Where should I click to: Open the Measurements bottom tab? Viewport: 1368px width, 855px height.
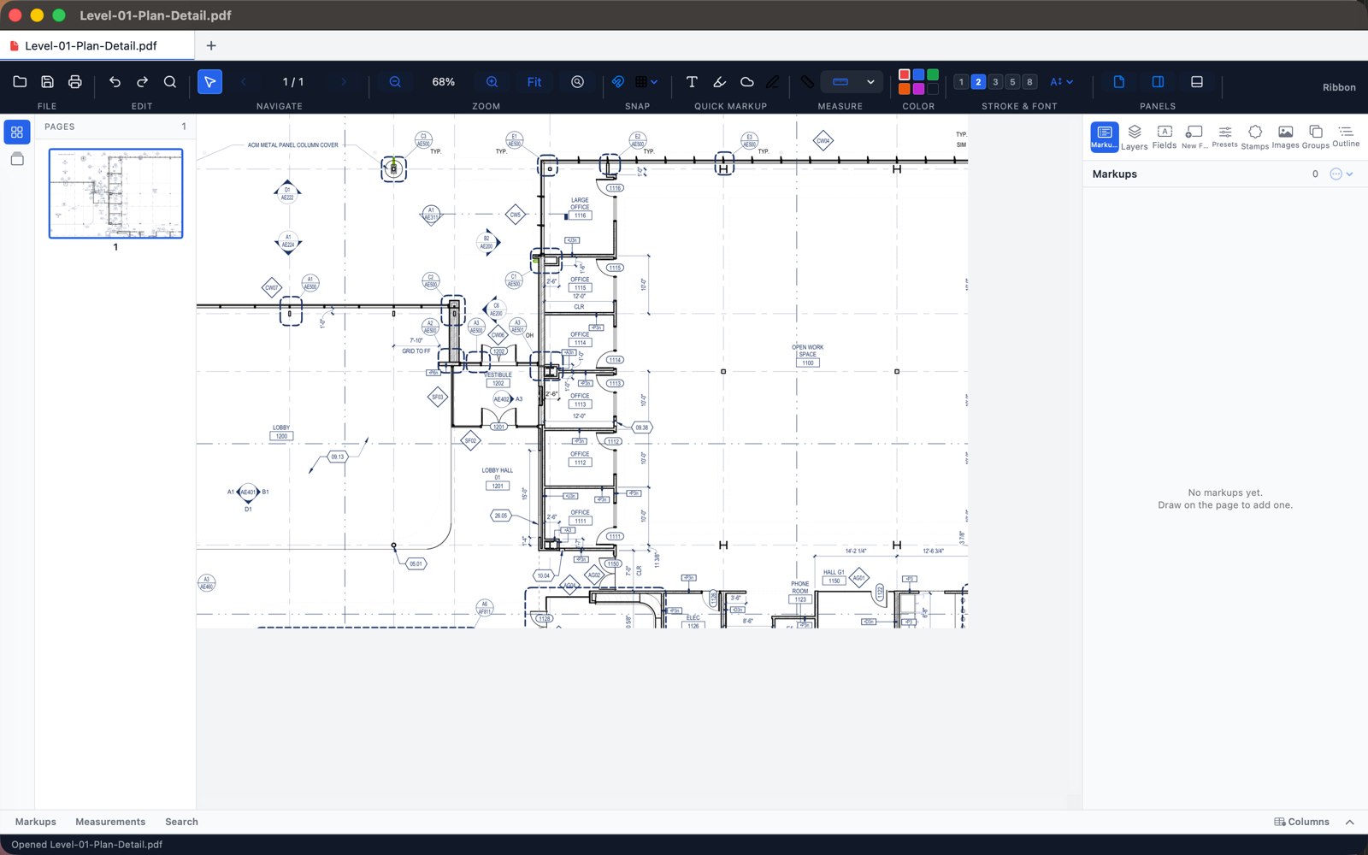(110, 822)
